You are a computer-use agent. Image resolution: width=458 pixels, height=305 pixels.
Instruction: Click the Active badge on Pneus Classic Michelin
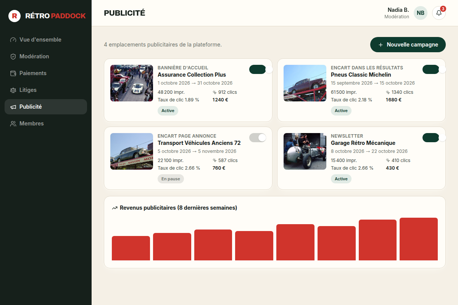click(341, 111)
